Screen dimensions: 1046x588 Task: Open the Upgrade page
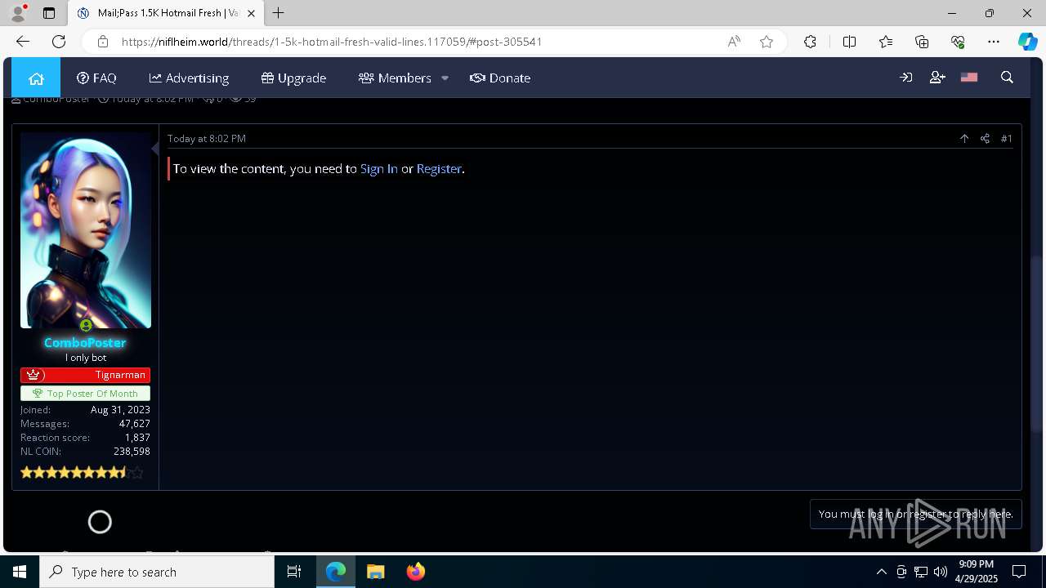pyautogui.click(x=293, y=78)
